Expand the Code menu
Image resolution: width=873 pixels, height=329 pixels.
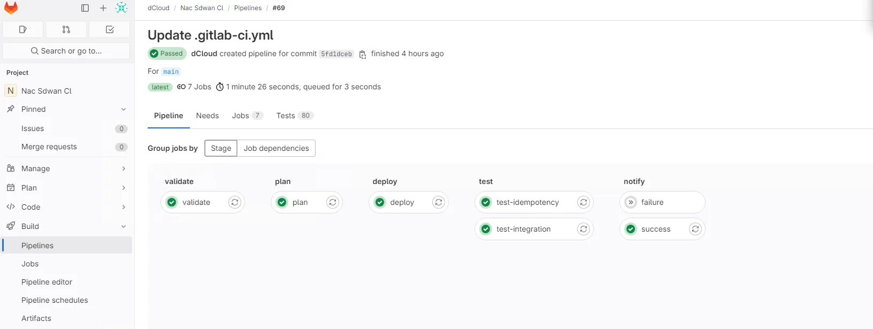pyautogui.click(x=124, y=207)
